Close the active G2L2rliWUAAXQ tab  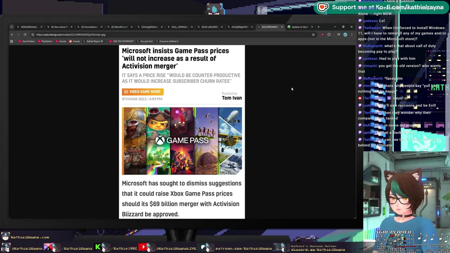(282, 27)
